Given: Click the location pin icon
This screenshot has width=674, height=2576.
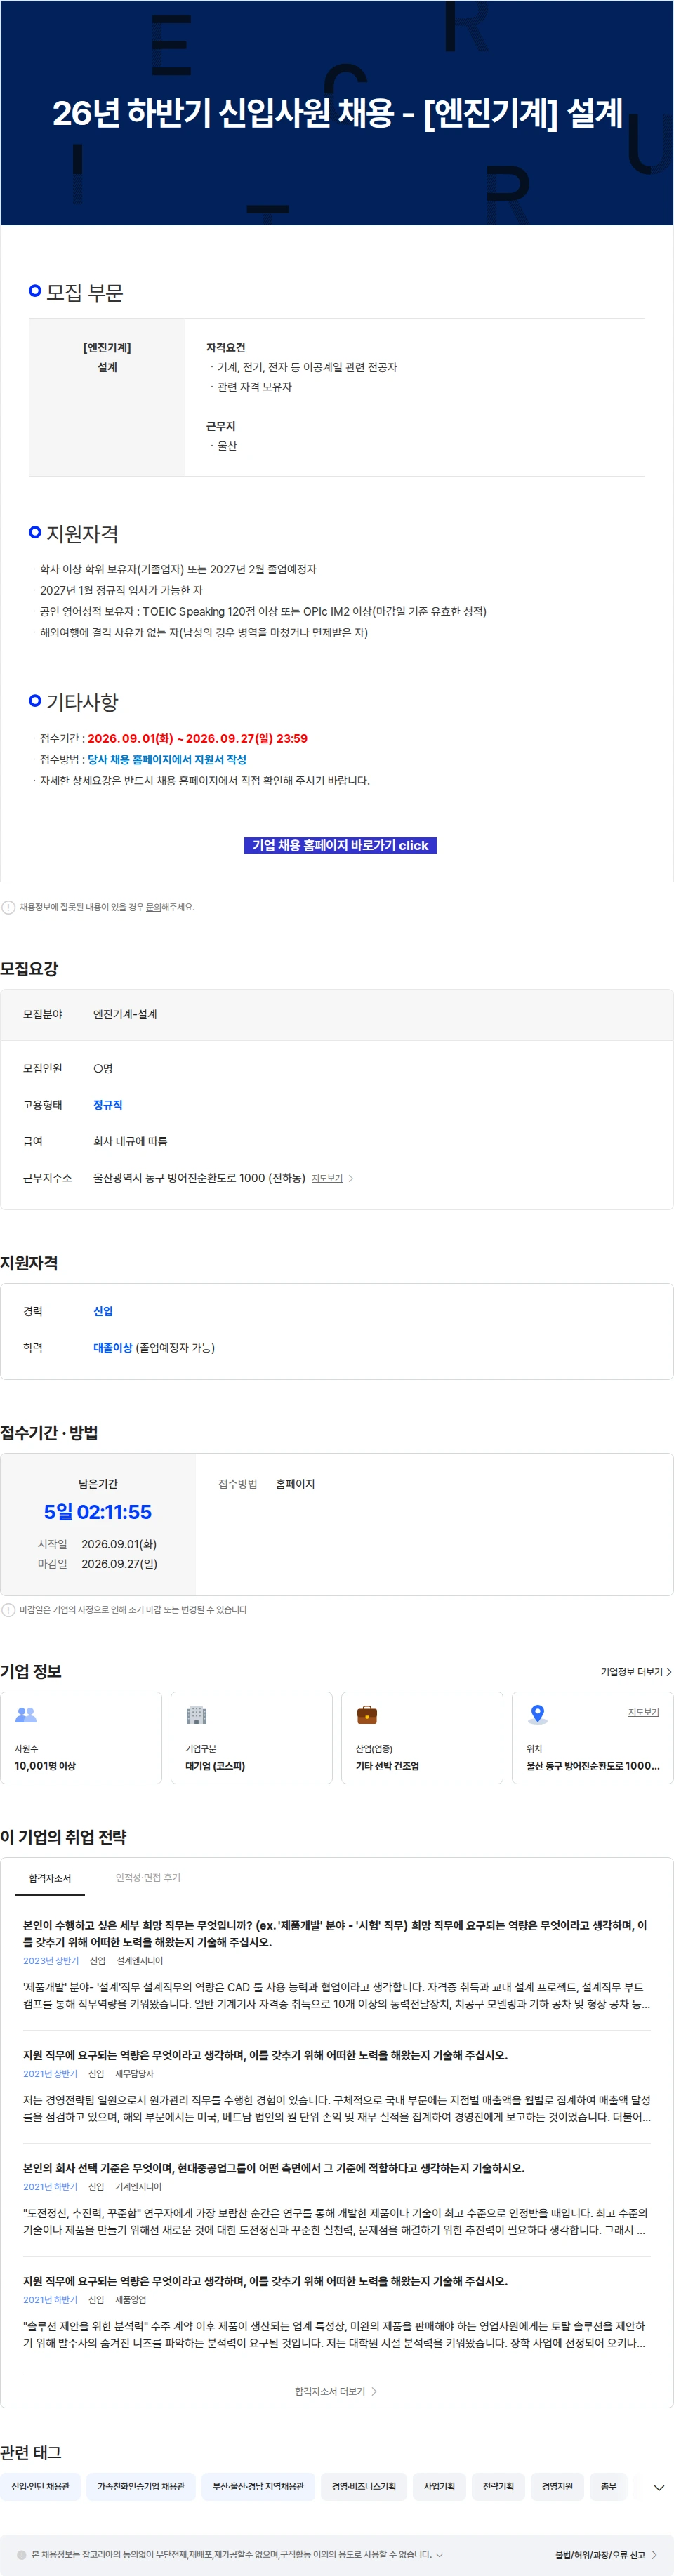Looking at the screenshot, I should point(538,1715).
